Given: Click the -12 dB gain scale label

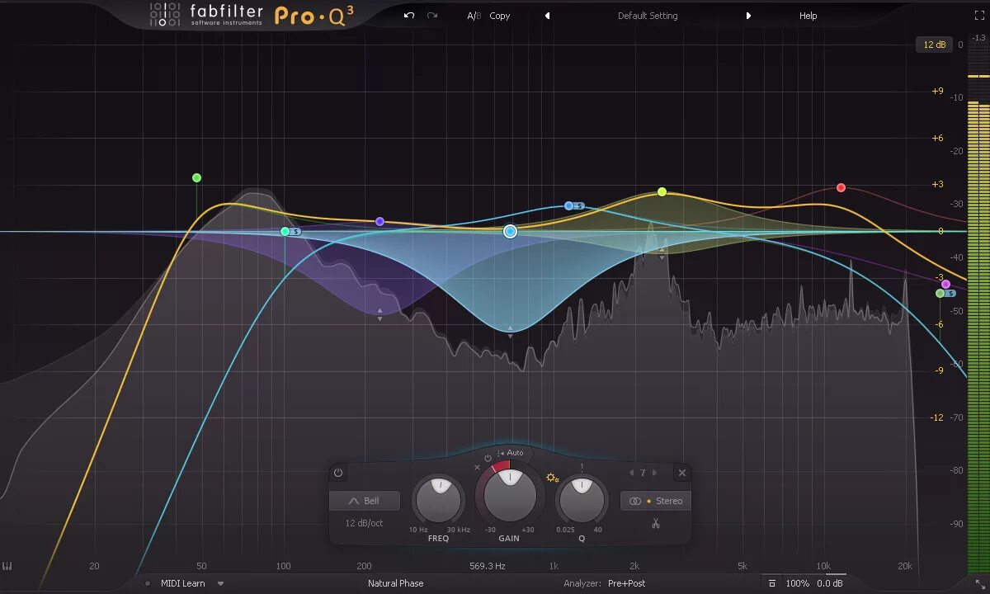Looking at the screenshot, I should [936, 417].
